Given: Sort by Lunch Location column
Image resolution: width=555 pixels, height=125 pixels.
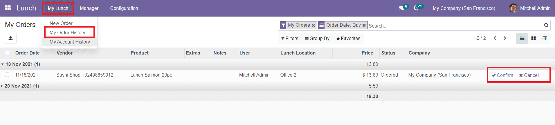Looking at the screenshot, I should pyautogui.click(x=298, y=53).
